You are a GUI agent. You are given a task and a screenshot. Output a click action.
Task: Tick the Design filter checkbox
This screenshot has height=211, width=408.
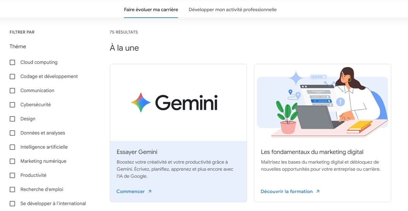(x=13, y=119)
